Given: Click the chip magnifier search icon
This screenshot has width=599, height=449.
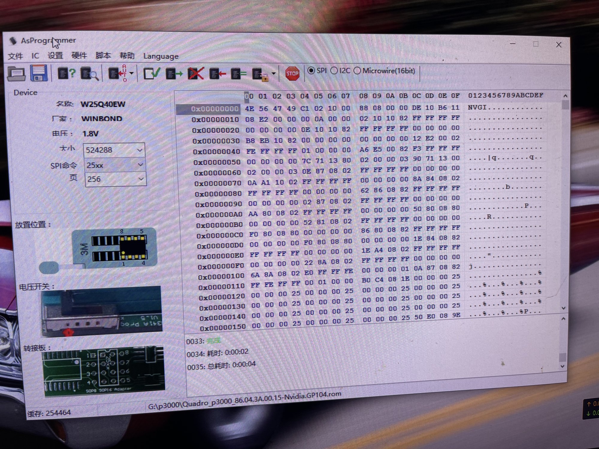Looking at the screenshot, I should tap(89, 74).
